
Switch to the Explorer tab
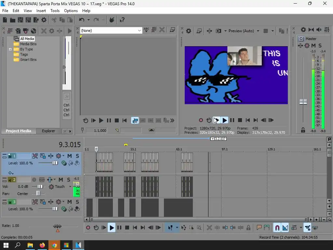point(48,131)
